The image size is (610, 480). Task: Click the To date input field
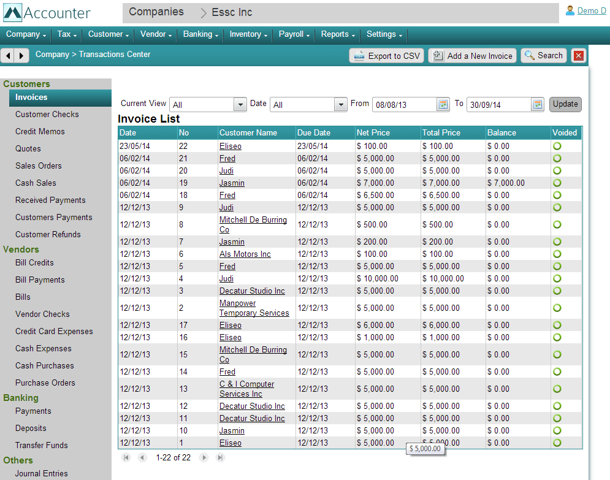(499, 105)
